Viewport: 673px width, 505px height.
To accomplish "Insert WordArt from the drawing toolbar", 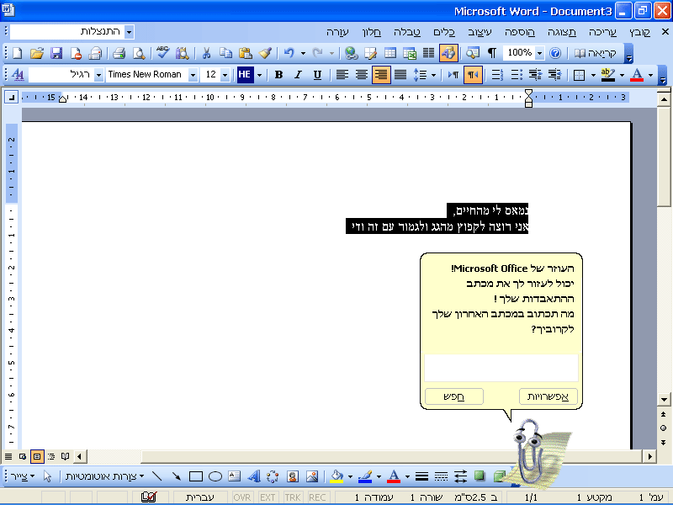I will click(x=253, y=476).
